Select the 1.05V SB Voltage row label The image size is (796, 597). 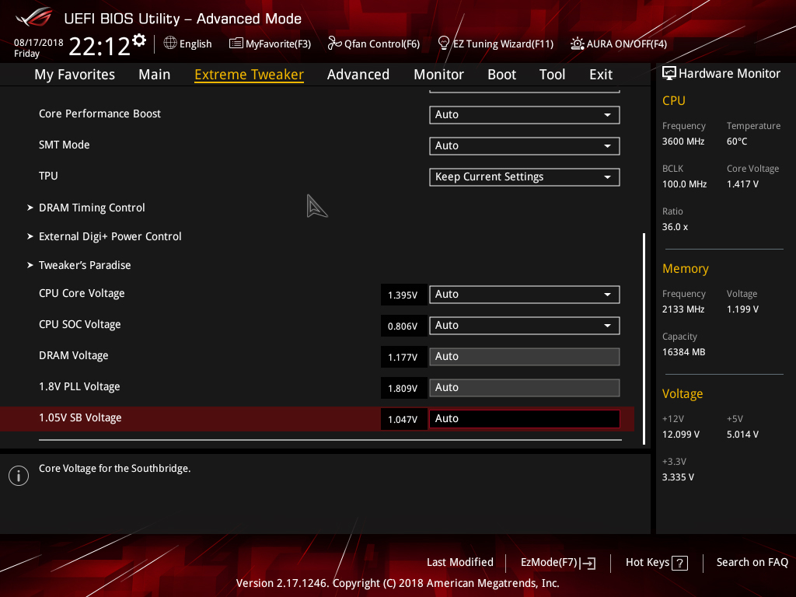pyautogui.click(x=80, y=417)
